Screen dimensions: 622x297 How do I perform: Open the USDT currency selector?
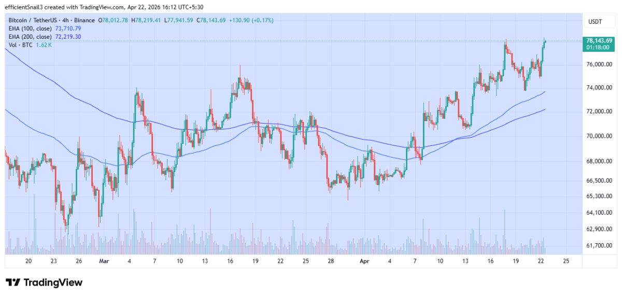pos(595,21)
